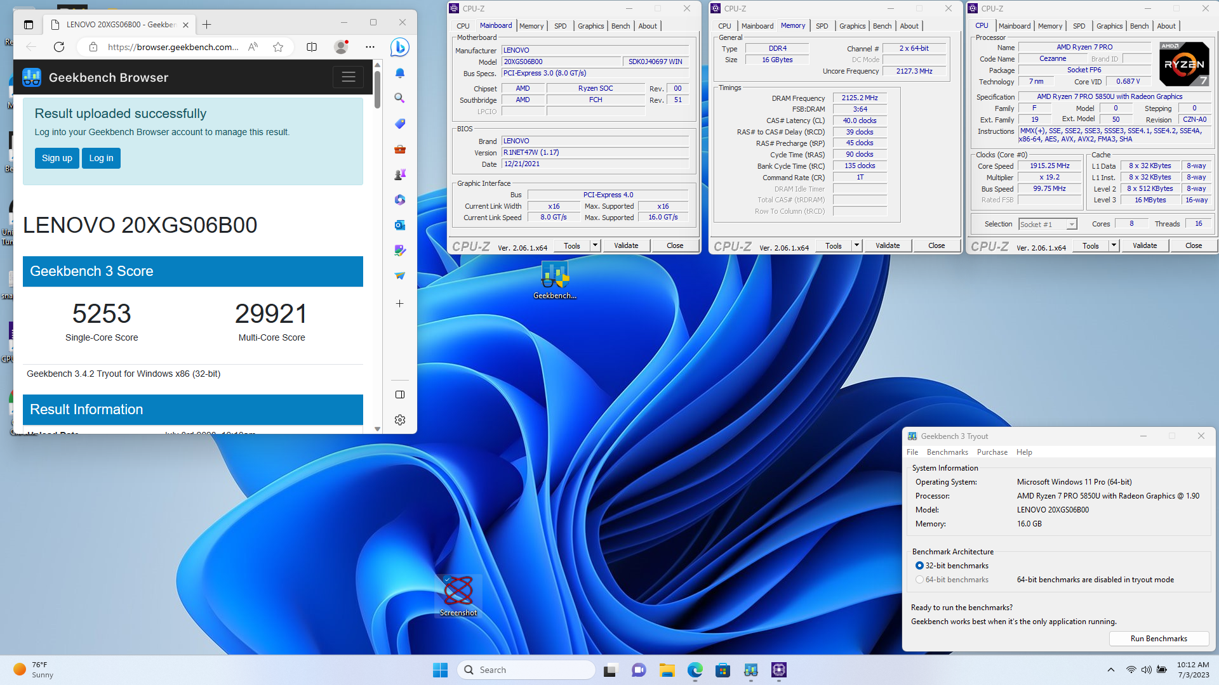Open Edge sidebar Microsoft 365 icon
This screenshot has width=1219, height=685.
[x=400, y=200]
